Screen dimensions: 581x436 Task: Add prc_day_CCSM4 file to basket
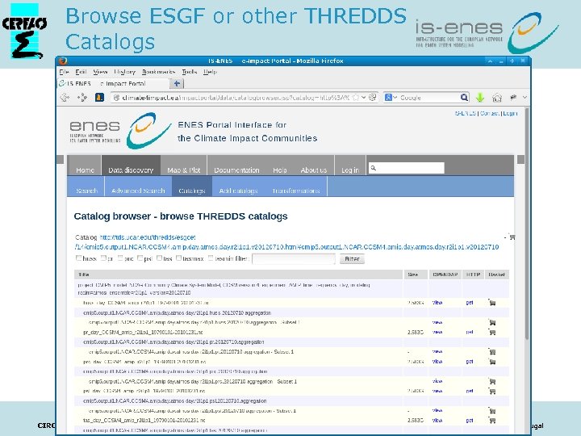[492, 362]
